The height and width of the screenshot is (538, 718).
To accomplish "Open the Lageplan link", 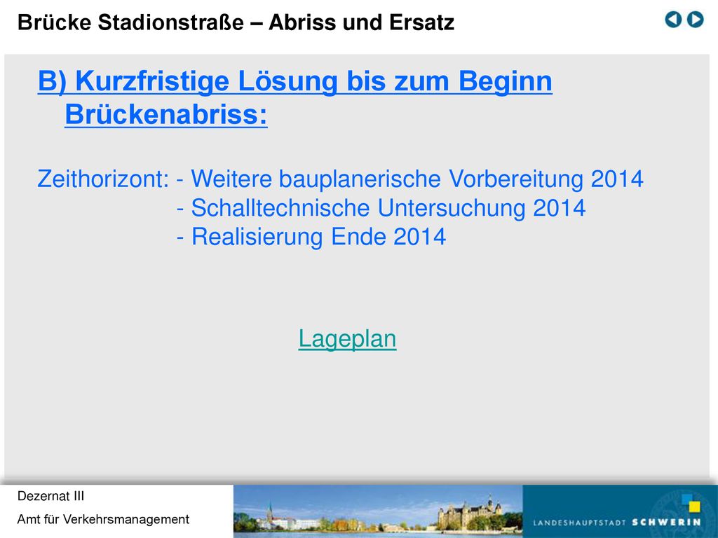I will [347, 340].
